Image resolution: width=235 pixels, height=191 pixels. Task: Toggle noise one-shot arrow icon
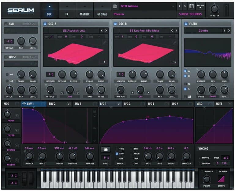tap(11, 74)
